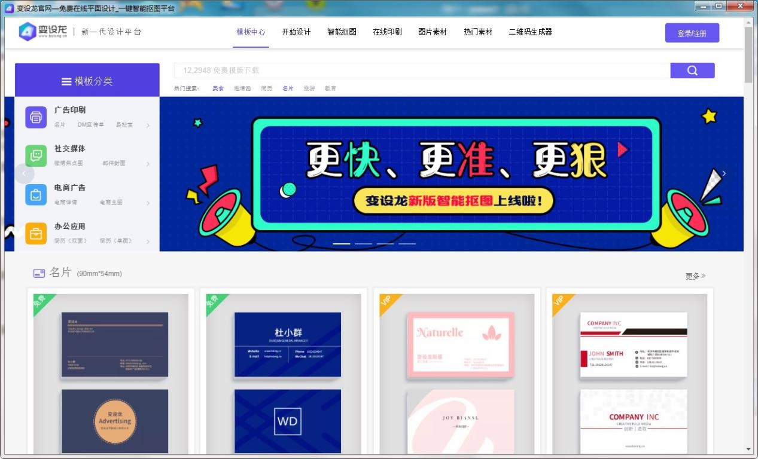Click the 模板分类 header button
Image resolution: width=758 pixels, height=459 pixels.
[87, 80]
